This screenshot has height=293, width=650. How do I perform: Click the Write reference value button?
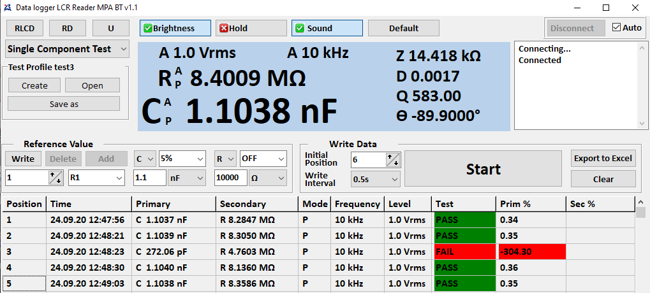click(x=23, y=159)
